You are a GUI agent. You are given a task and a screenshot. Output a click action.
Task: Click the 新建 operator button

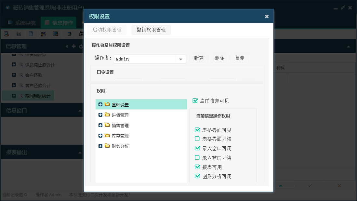[199, 58]
